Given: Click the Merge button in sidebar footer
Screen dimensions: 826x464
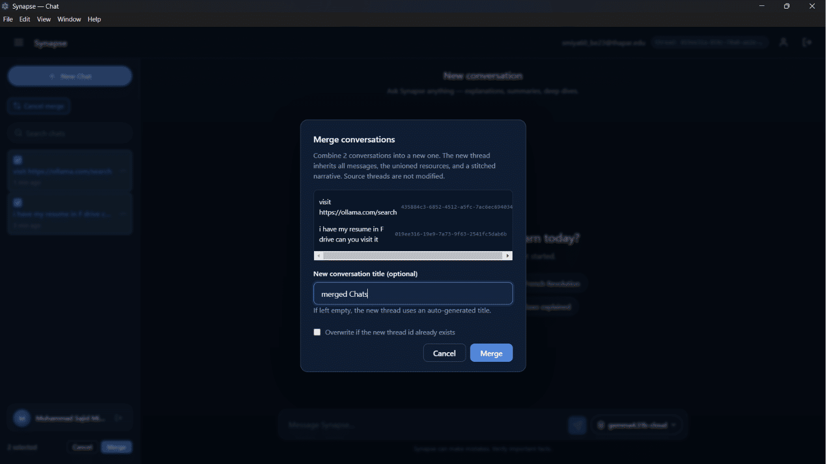Looking at the screenshot, I should tap(116, 447).
